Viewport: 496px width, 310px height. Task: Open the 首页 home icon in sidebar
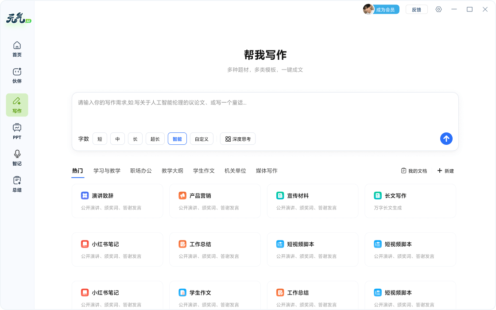click(x=17, y=49)
